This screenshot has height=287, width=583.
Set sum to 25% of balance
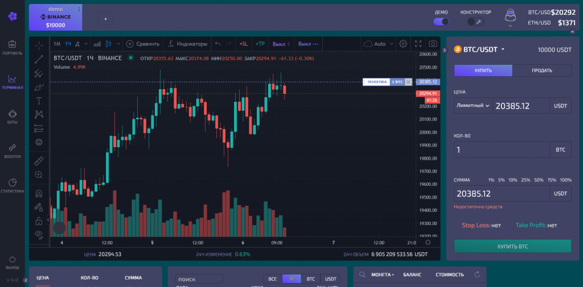click(525, 180)
